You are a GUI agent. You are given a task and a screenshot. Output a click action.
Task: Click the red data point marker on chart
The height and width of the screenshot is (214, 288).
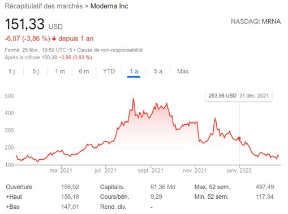(239, 138)
